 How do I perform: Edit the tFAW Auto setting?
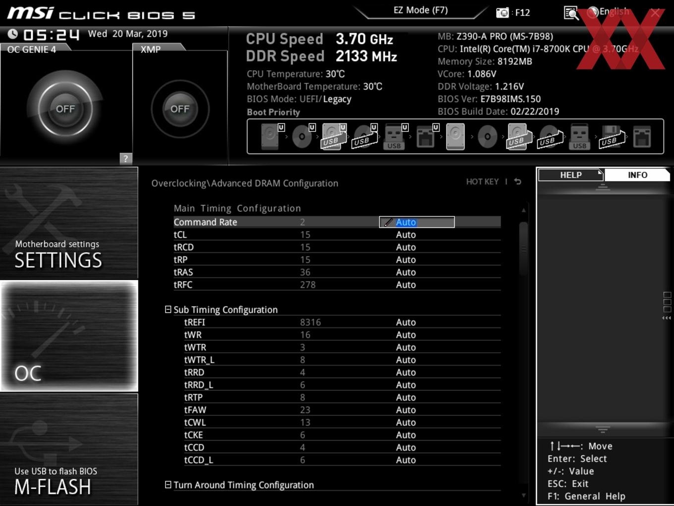[406, 410]
